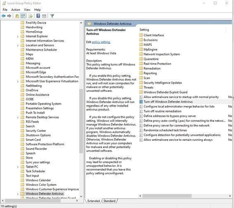The height and width of the screenshot is (208, 234).
Task: Select Windows Color System in the tree
Action: [41, 185]
